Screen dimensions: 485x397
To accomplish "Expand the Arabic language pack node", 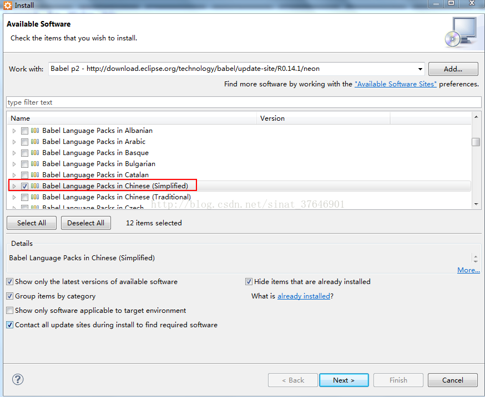I will pyautogui.click(x=14, y=142).
